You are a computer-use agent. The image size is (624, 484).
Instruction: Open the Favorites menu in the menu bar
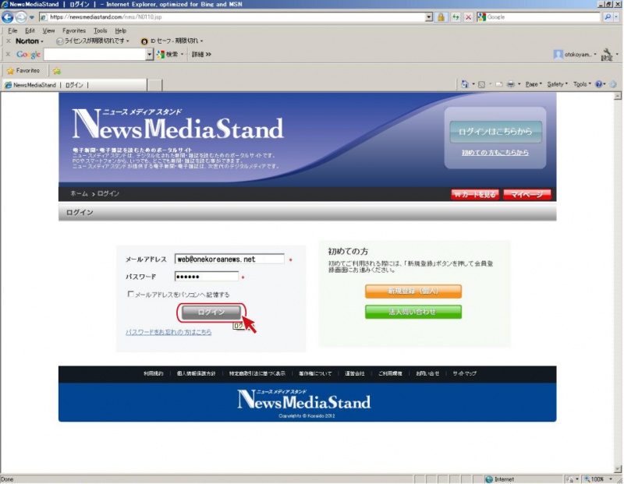[x=74, y=30]
